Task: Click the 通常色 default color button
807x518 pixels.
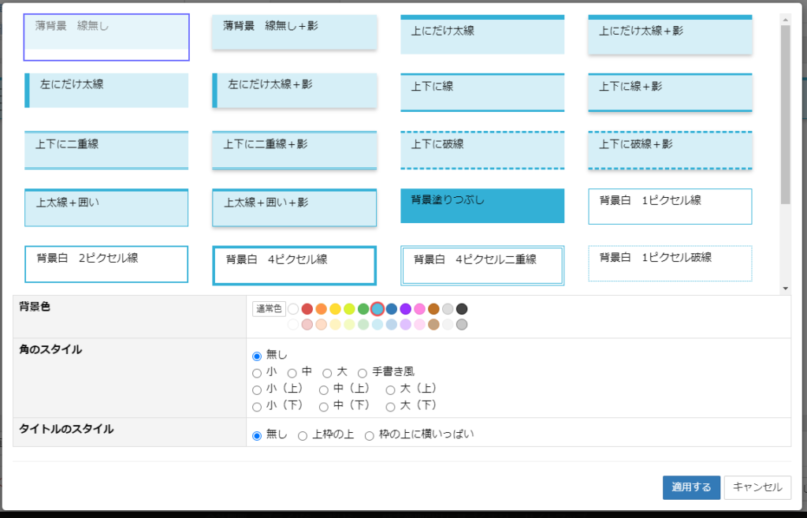Action: click(269, 309)
